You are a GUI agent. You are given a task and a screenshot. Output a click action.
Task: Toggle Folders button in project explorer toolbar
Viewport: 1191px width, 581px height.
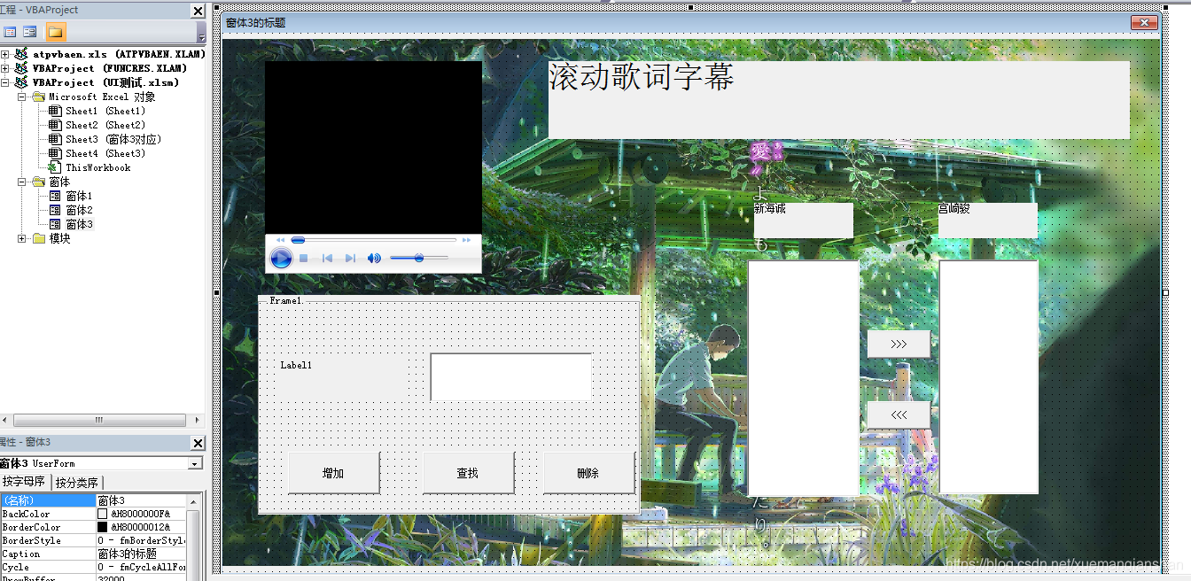point(55,32)
